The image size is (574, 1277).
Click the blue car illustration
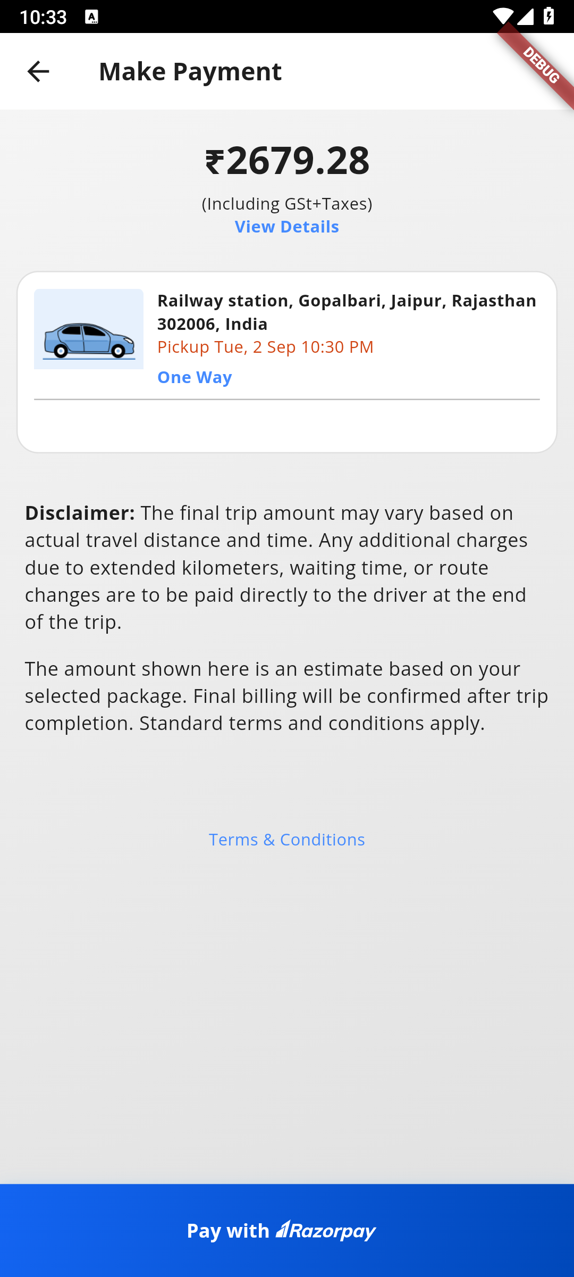tap(89, 329)
